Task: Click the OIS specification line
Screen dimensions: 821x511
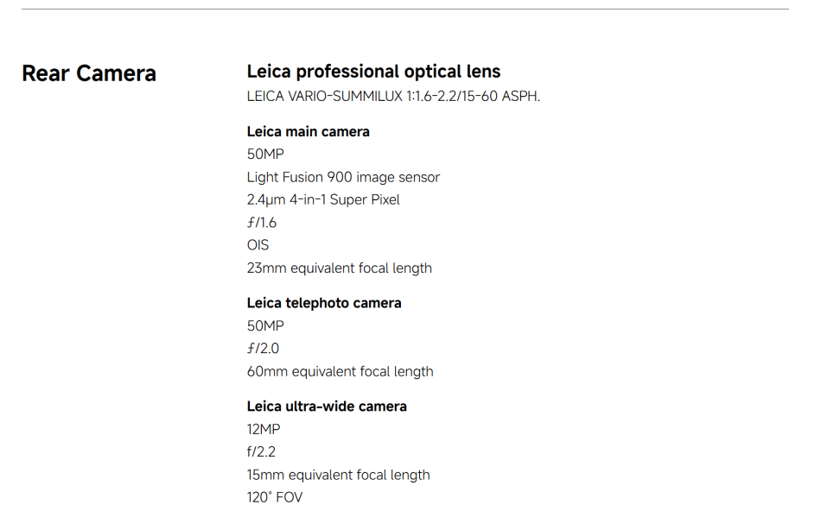Action: pyautogui.click(x=258, y=245)
